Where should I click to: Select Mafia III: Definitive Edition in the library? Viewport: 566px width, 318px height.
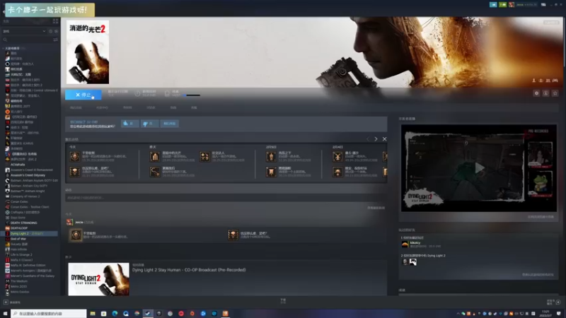click(x=28, y=266)
